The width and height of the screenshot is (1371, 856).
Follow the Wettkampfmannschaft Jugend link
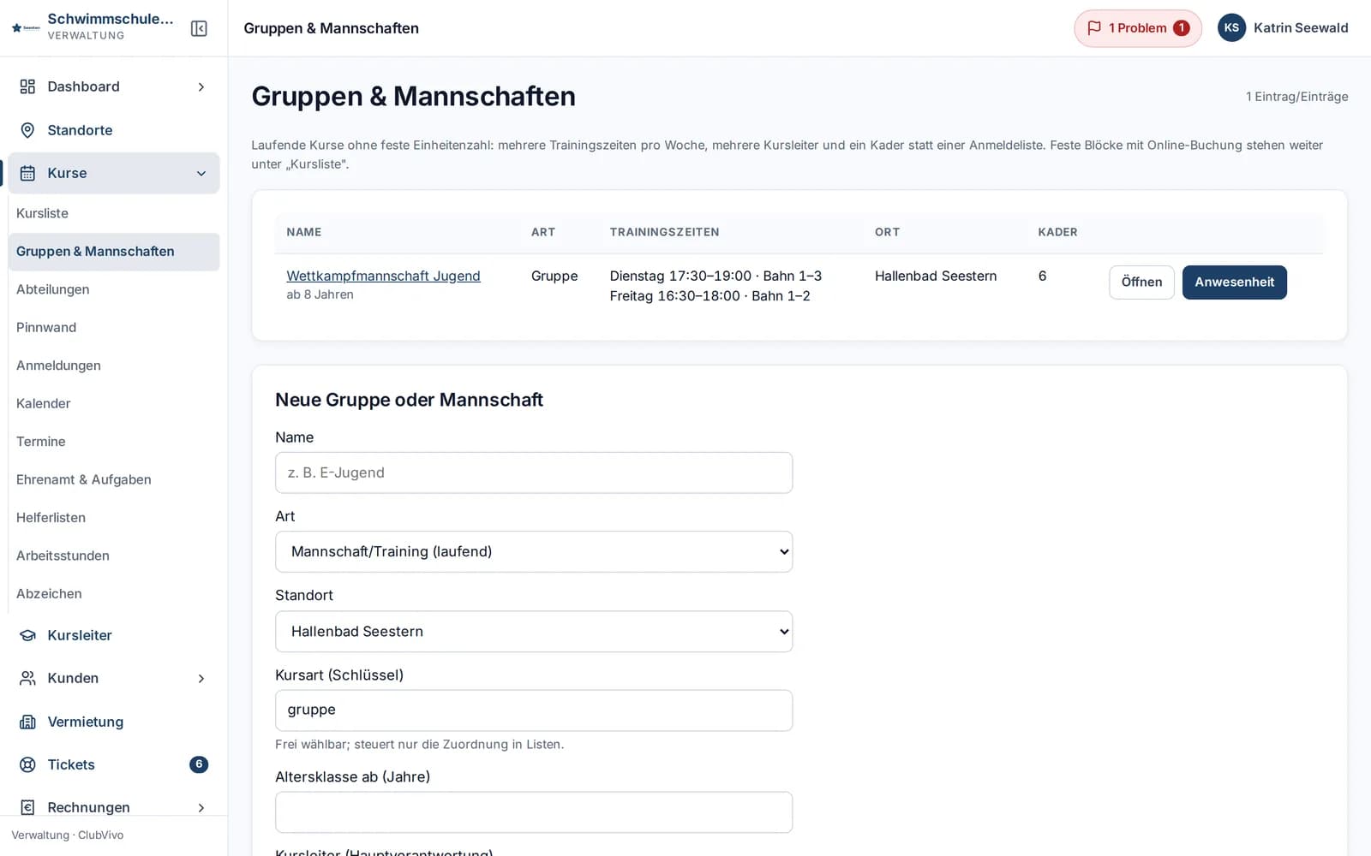[x=383, y=276]
